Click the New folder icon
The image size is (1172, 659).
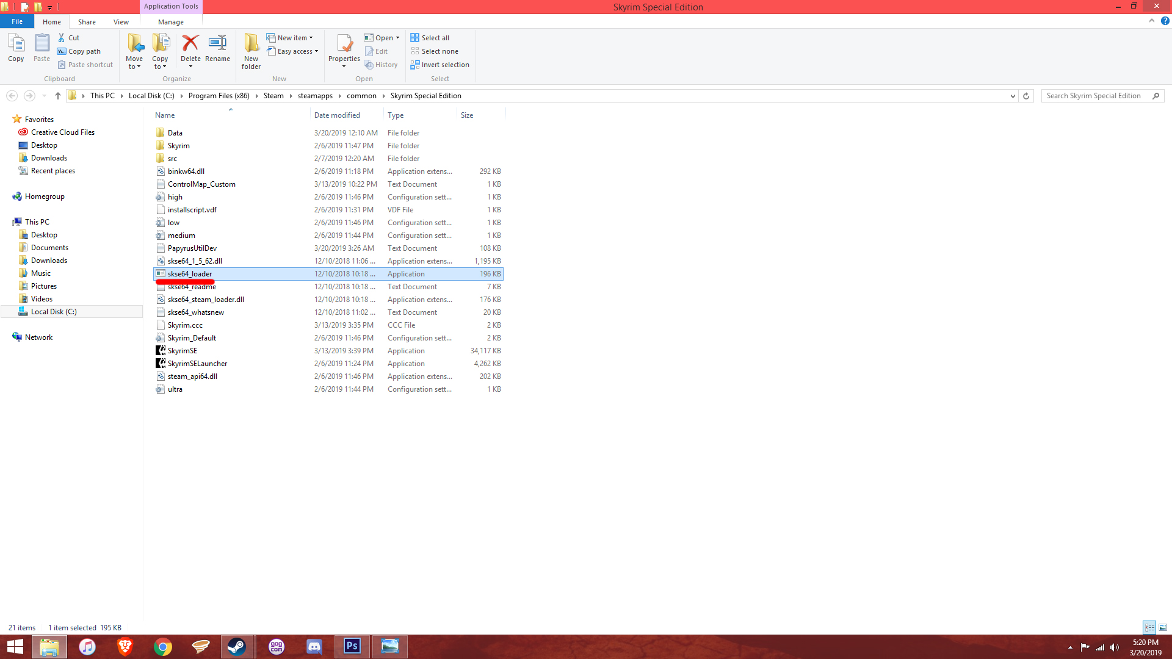251,44
